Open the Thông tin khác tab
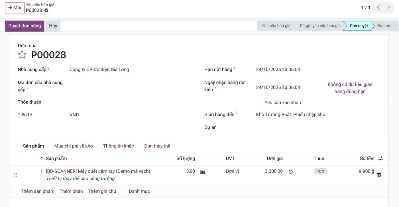The image size is (399, 207). [119, 146]
